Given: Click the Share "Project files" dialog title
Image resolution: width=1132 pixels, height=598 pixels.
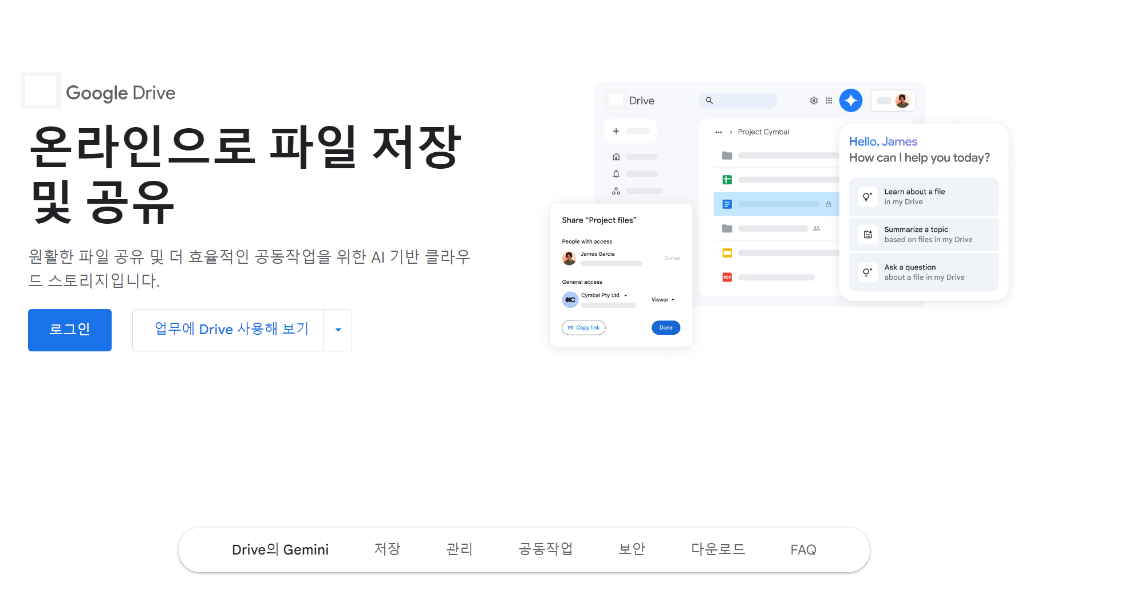Looking at the screenshot, I should (x=599, y=220).
